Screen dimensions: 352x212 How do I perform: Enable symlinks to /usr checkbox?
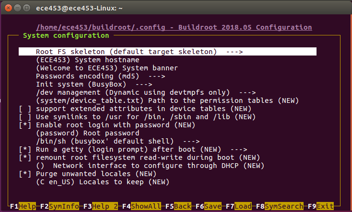tap(25, 117)
